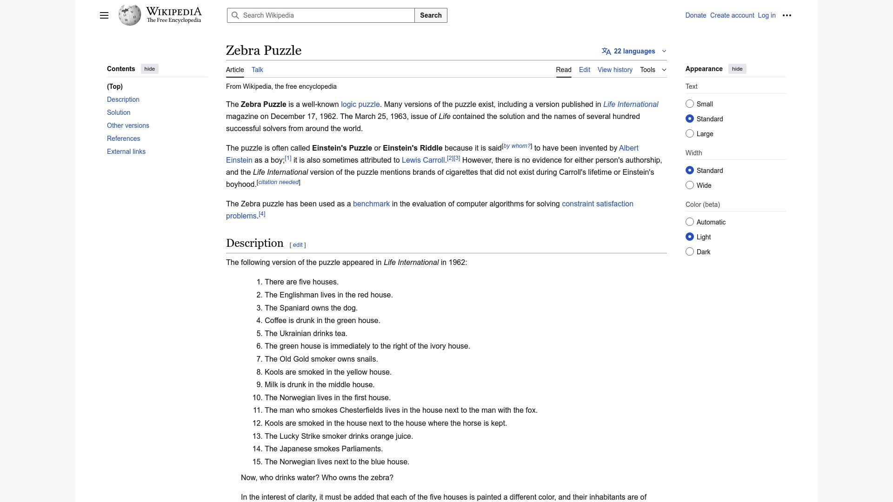The image size is (893, 502).
Task: Enable Dark color mode
Action: pyautogui.click(x=690, y=252)
